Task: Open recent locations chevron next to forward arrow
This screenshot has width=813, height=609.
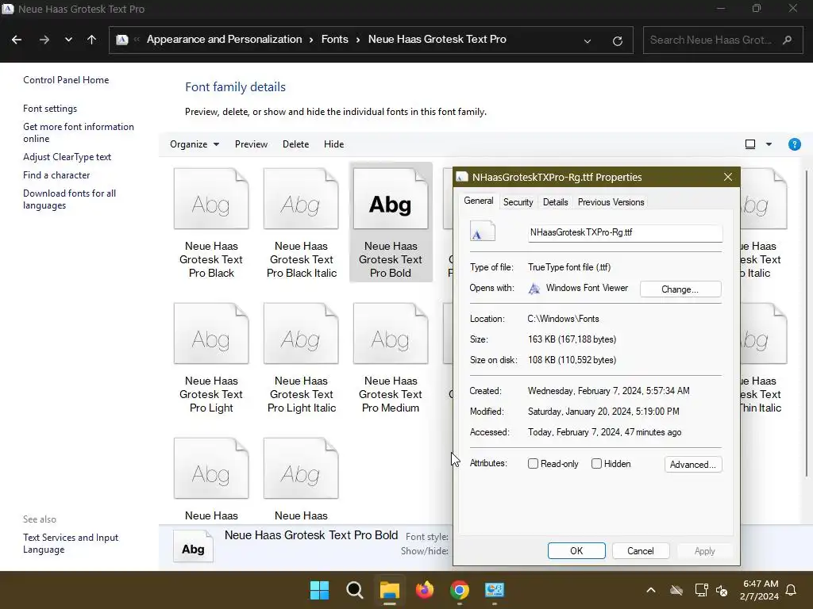Action: click(68, 40)
